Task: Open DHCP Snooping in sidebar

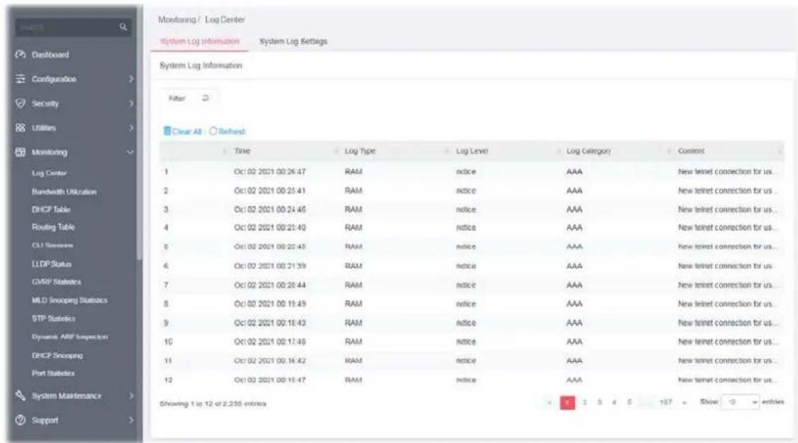Action: [x=57, y=356]
